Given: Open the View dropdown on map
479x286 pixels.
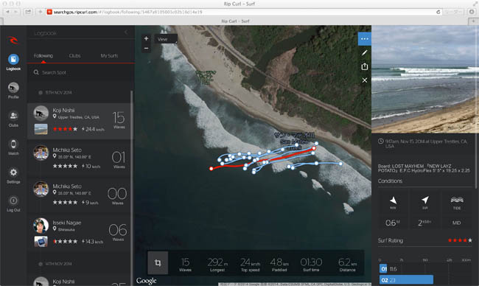Looking at the screenshot, I should tap(166, 39).
